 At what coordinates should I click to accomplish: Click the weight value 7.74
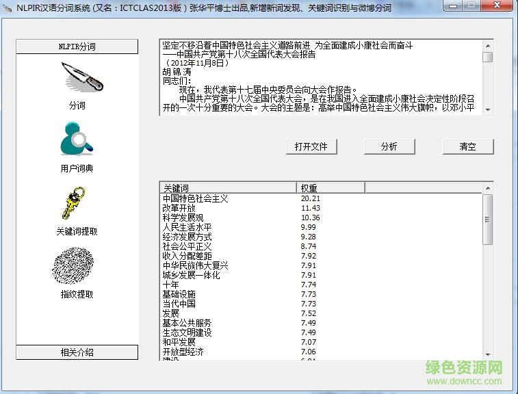(308, 285)
